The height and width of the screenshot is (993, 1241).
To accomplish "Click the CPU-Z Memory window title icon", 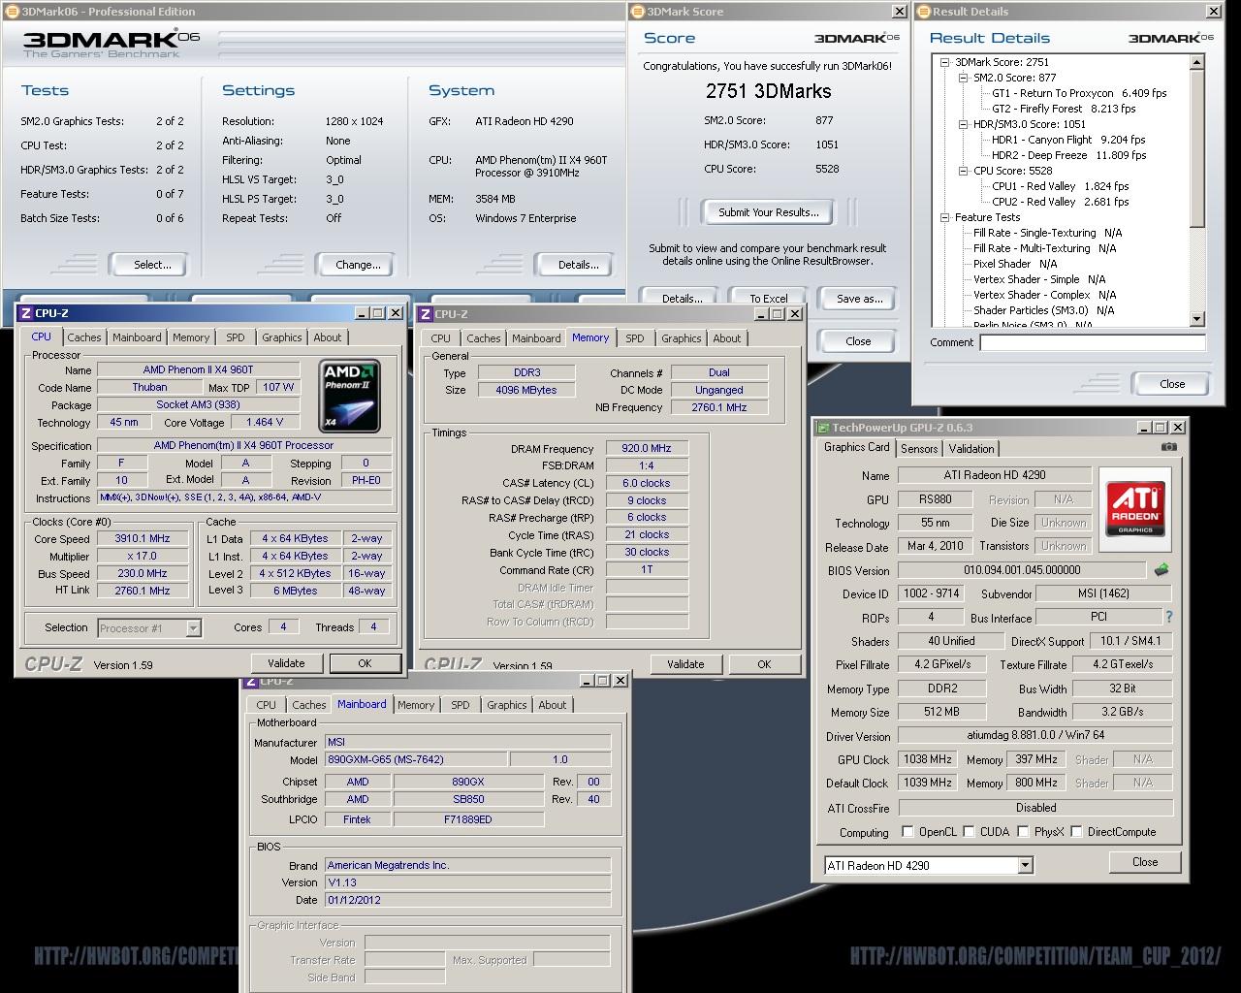I will pyautogui.click(x=426, y=314).
